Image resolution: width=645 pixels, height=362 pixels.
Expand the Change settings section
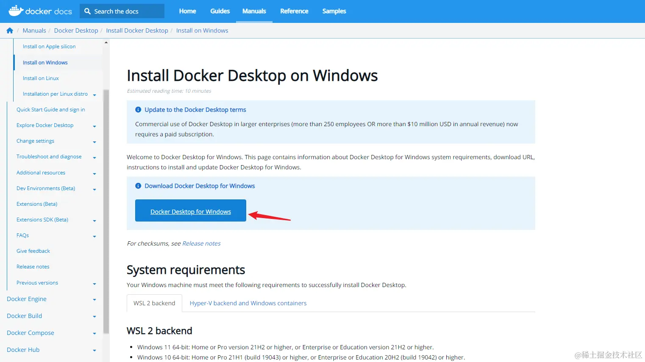point(95,142)
